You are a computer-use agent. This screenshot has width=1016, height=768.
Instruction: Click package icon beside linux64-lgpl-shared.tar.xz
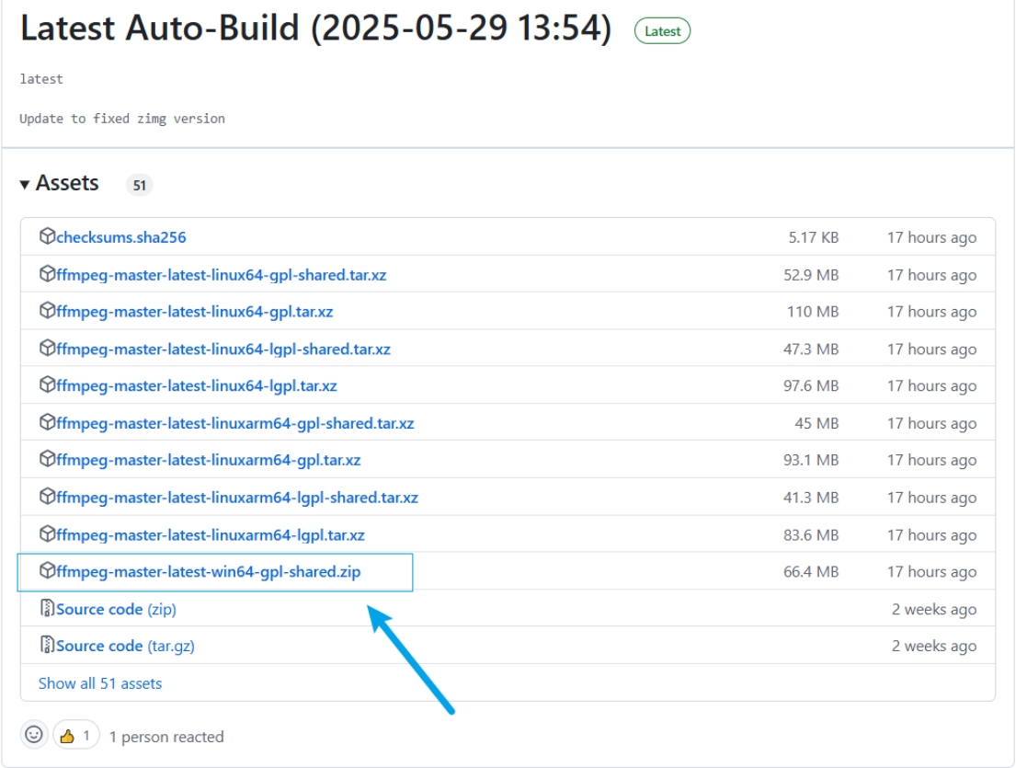pos(47,348)
